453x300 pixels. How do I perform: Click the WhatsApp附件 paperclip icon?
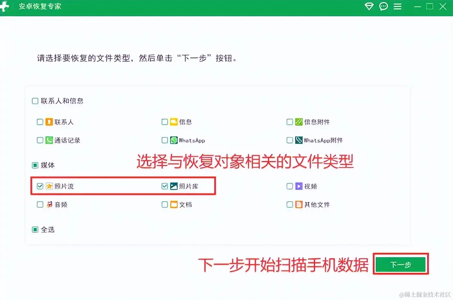coord(299,140)
